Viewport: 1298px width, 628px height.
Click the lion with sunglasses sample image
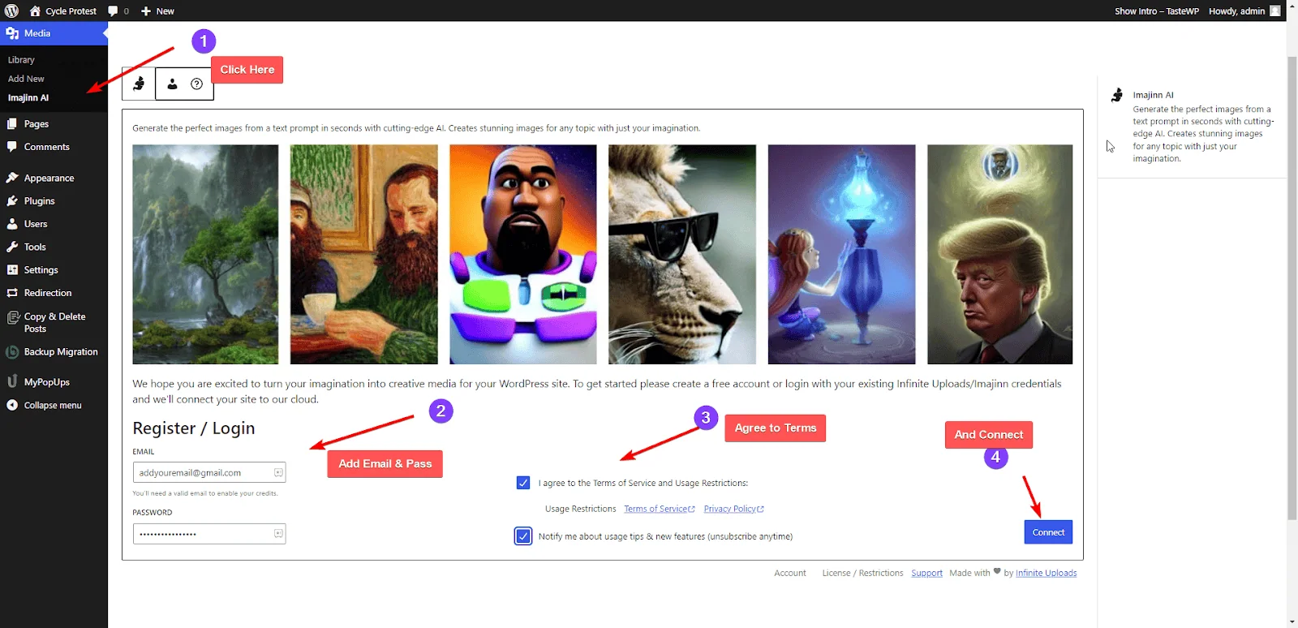[681, 254]
